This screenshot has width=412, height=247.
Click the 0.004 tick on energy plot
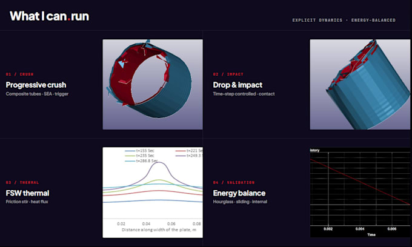(360, 229)
